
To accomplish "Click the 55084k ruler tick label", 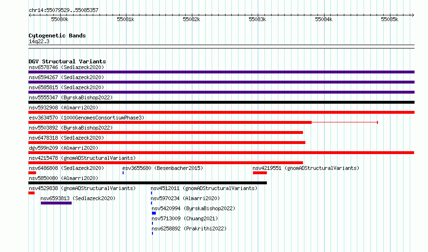I will point(324,19).
